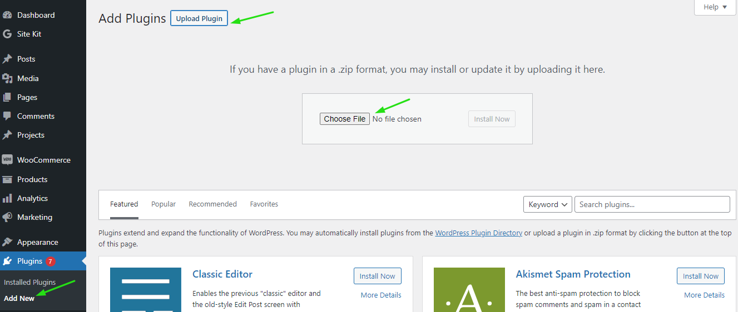
Task: Open the Pages menu label
Action: point(27,97)
